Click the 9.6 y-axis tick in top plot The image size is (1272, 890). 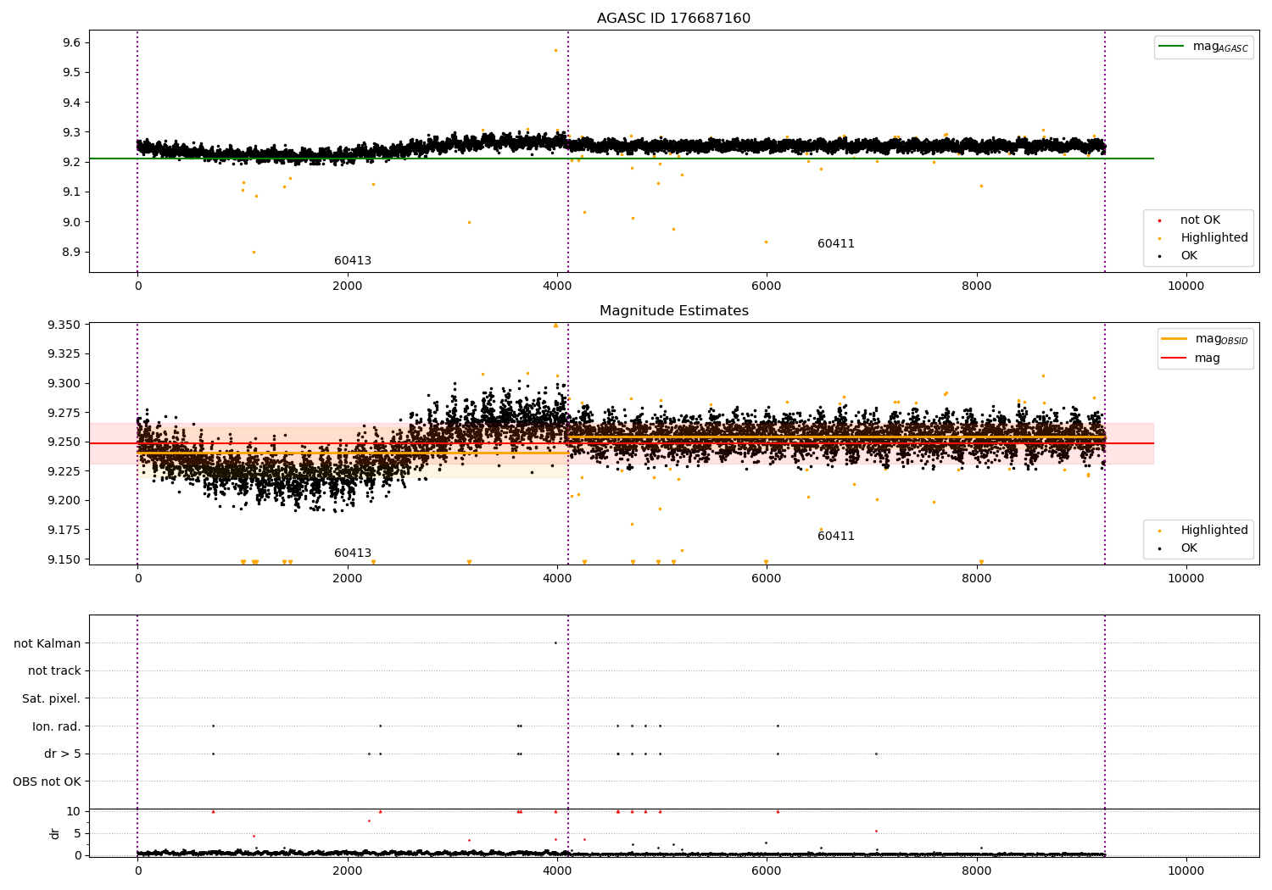[71, 42]
